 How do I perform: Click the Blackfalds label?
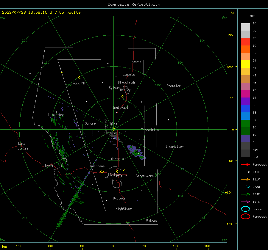[x=127, y=82]
